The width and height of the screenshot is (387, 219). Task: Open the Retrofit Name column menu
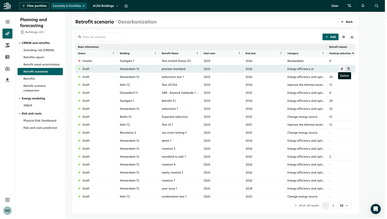[197, 53]
